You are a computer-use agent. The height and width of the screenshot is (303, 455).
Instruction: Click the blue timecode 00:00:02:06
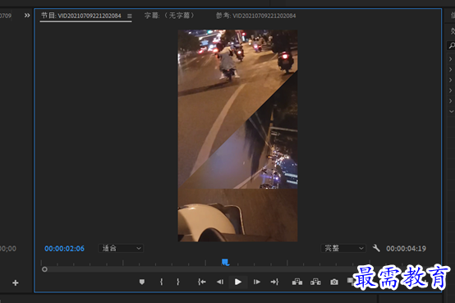[64, 249]
